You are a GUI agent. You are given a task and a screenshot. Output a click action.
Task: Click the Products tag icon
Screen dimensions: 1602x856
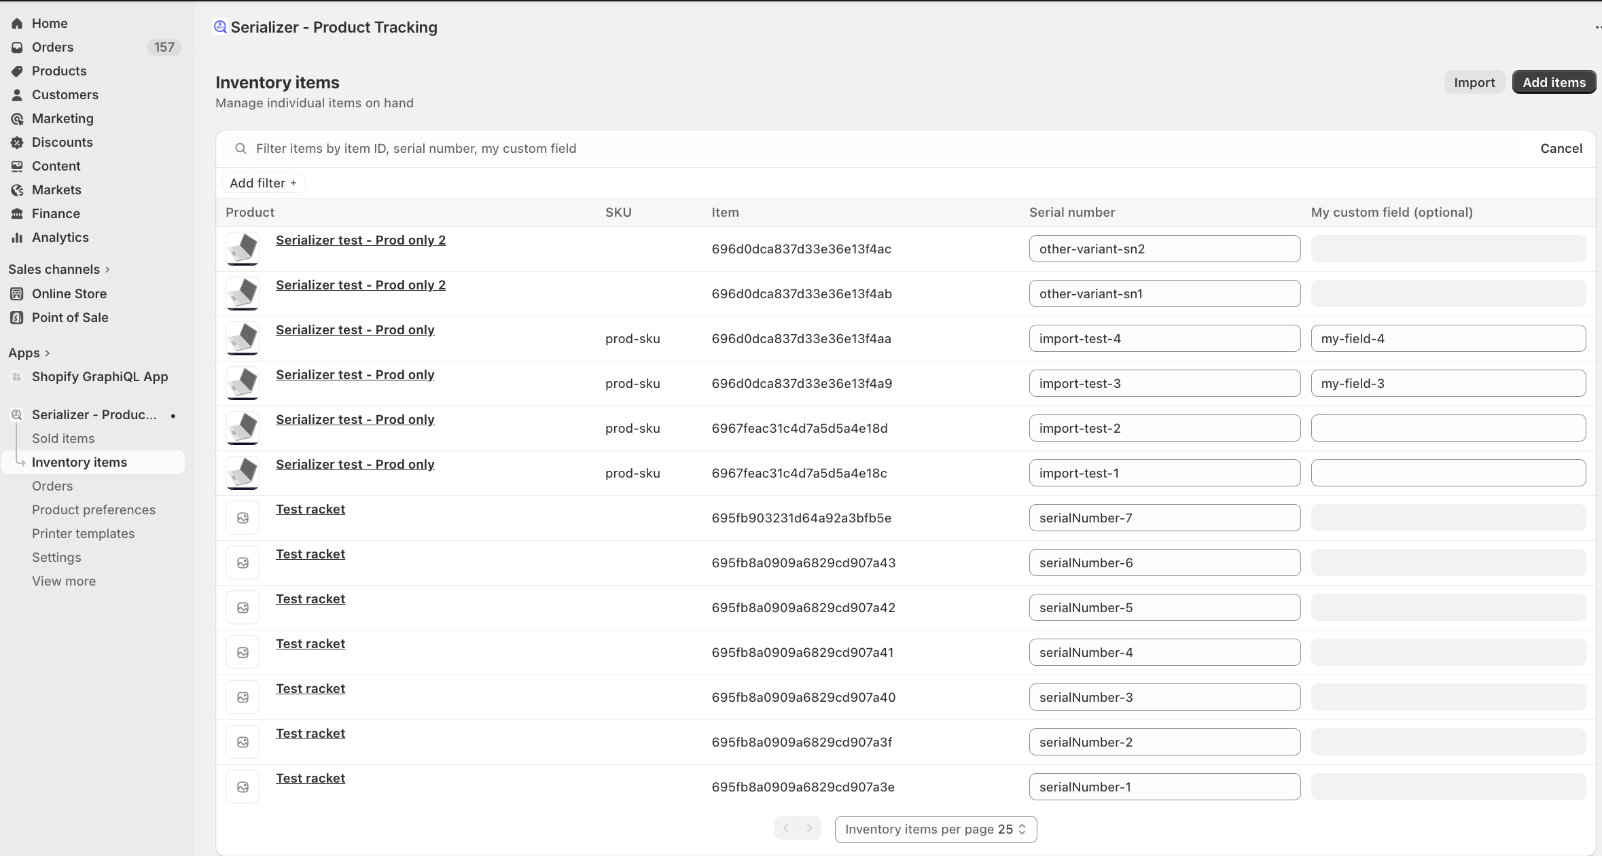pos(17,71)
